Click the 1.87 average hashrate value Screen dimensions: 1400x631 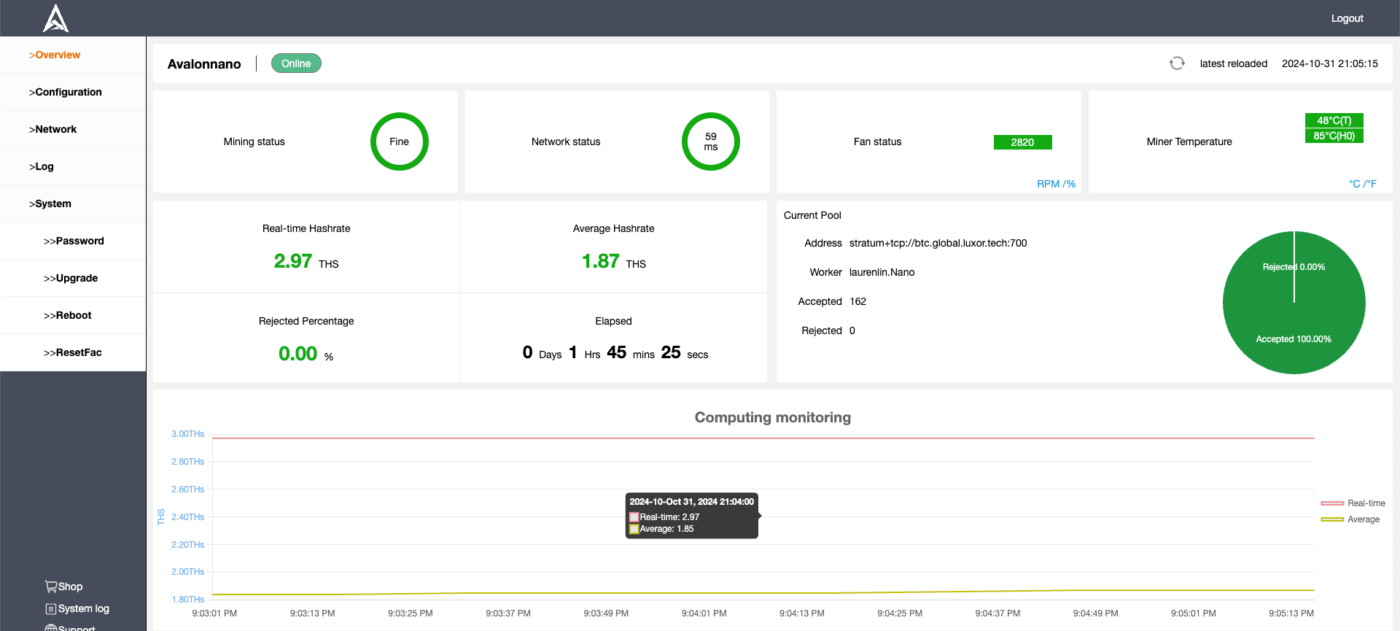pos(600,261)
